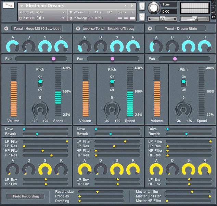Go to previous instrument with left arrow

[x=126, y=6]
